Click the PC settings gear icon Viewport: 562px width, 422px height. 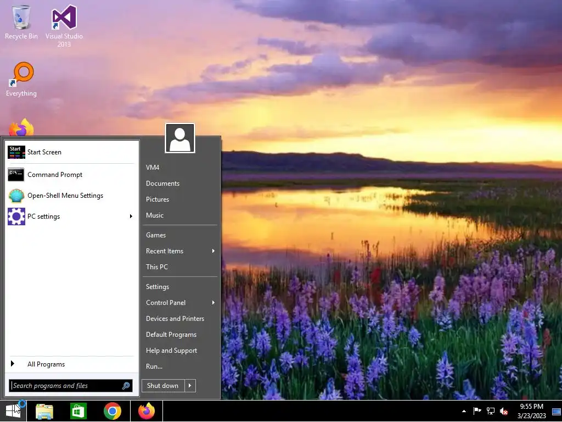pyautogui.click(x=16, y=216)
